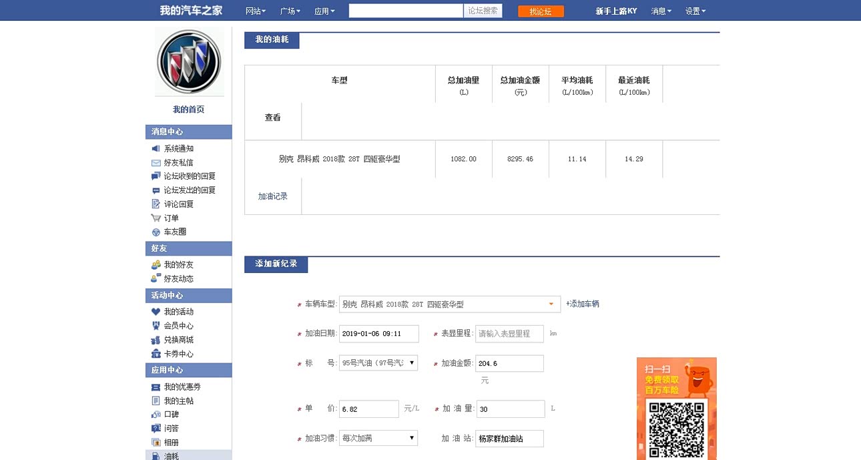Select 油耗 in the sidebar

(172, 456)
